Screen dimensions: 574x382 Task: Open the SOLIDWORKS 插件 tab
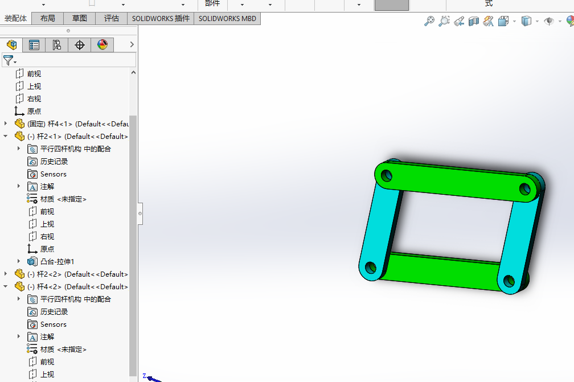(x=161, y=19)
